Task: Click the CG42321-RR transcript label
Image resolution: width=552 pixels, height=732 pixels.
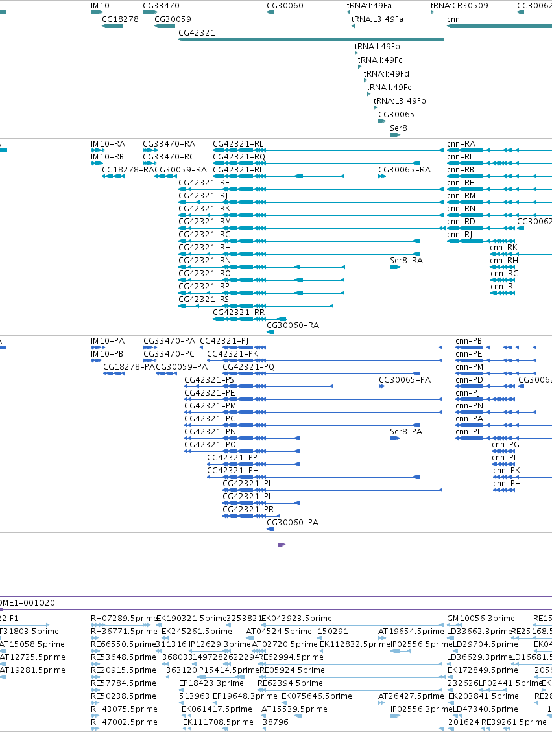Action: pos(239,313)
